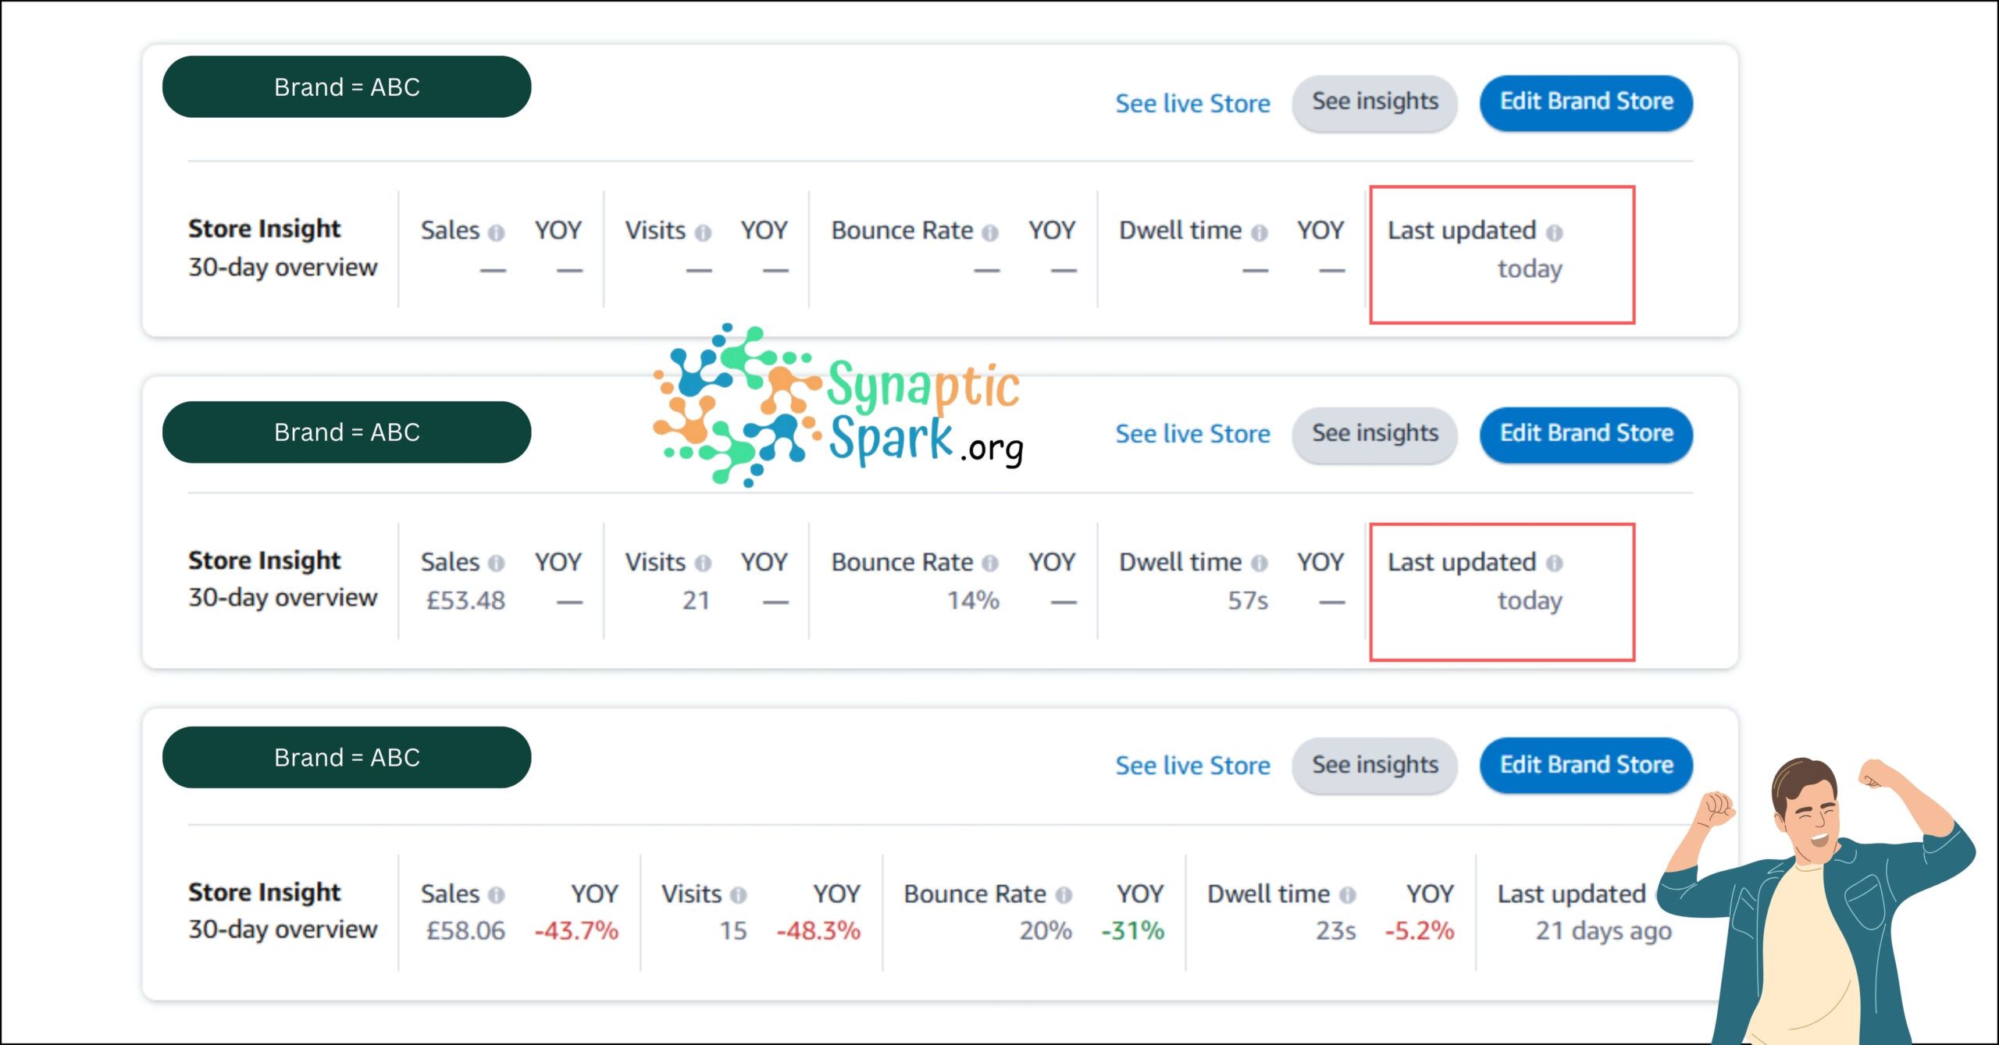1999x1045 pixels.
Task: Click Last updated info icon in top card
Action: pyautogui.click(x=1554, y=233)
